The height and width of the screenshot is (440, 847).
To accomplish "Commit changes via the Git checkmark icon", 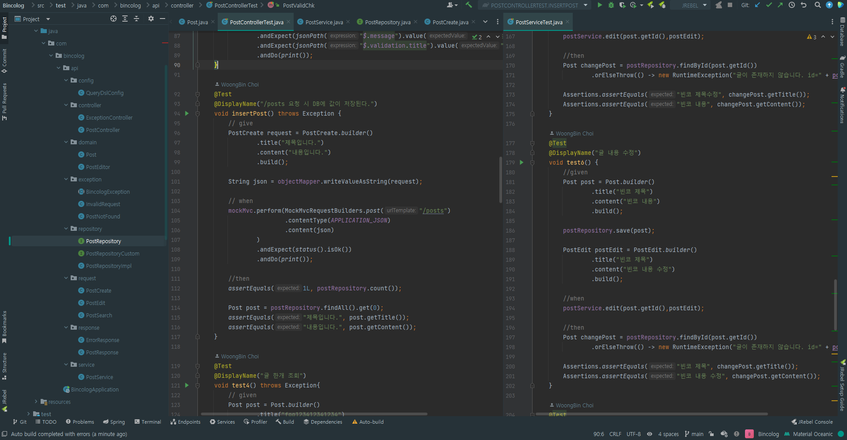I will pyautogui.click(x=769, y=5).
